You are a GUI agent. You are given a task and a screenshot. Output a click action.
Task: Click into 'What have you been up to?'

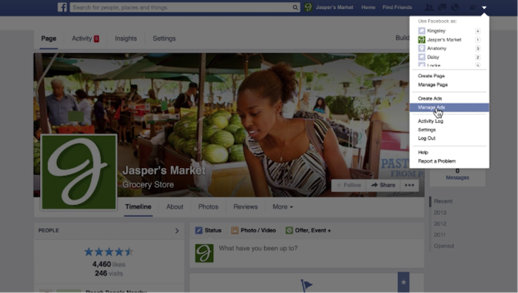coord(258,248)
